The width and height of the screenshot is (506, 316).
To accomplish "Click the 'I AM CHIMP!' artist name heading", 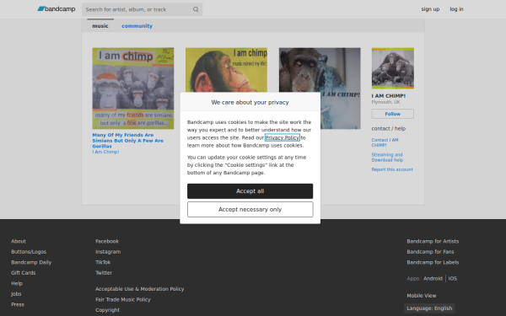I will pos(389,96).
